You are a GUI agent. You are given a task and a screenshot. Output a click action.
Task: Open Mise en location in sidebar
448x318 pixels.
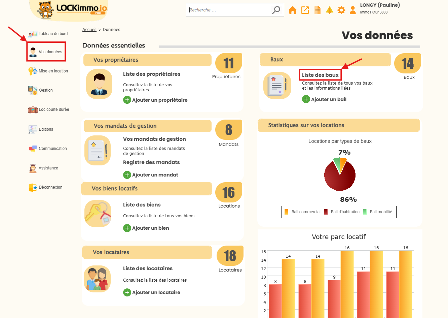tap(53, 71)
